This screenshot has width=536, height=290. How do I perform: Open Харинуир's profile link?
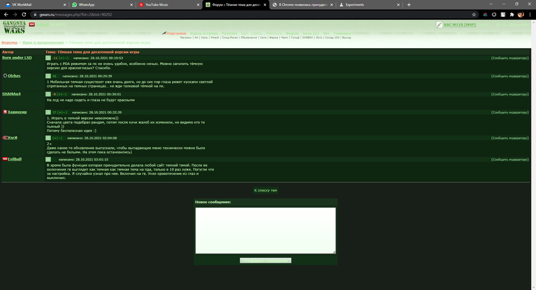pyautogui.click(x=17, y=112)
